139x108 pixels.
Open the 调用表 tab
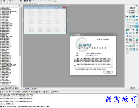pyautogui.click(x=16, y=92)
